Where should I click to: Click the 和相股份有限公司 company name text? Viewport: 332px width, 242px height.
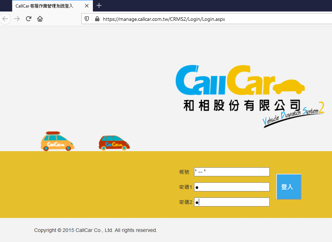[x=242, y=105]
